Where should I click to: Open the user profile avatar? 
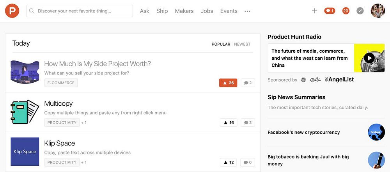point(378,11)
